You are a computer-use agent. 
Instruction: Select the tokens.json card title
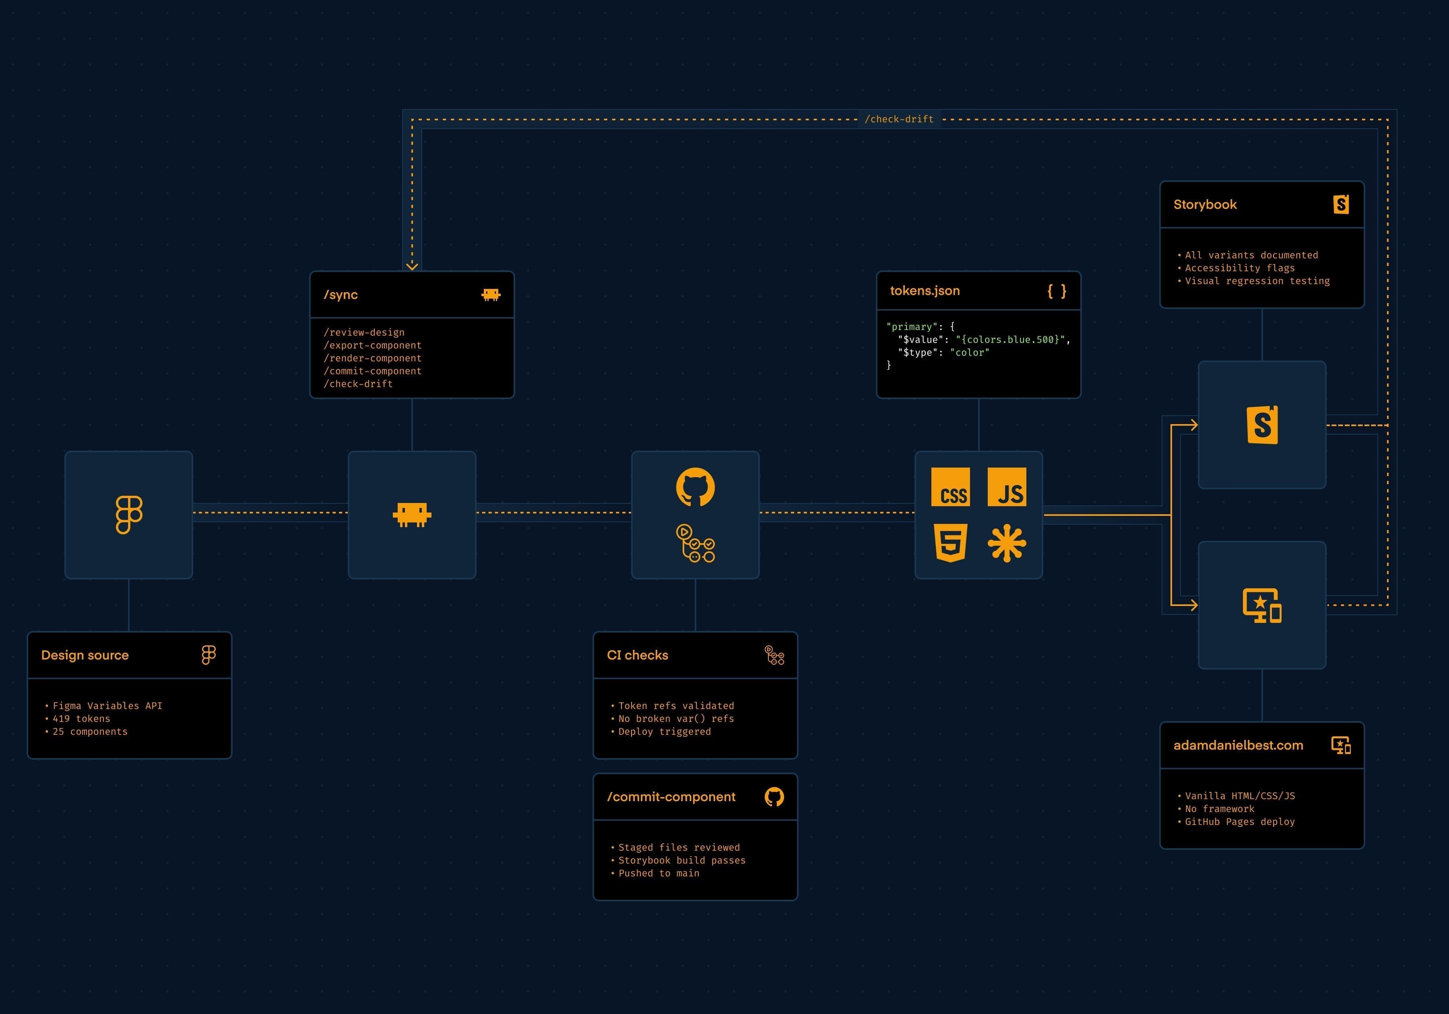tap(925, 291)
